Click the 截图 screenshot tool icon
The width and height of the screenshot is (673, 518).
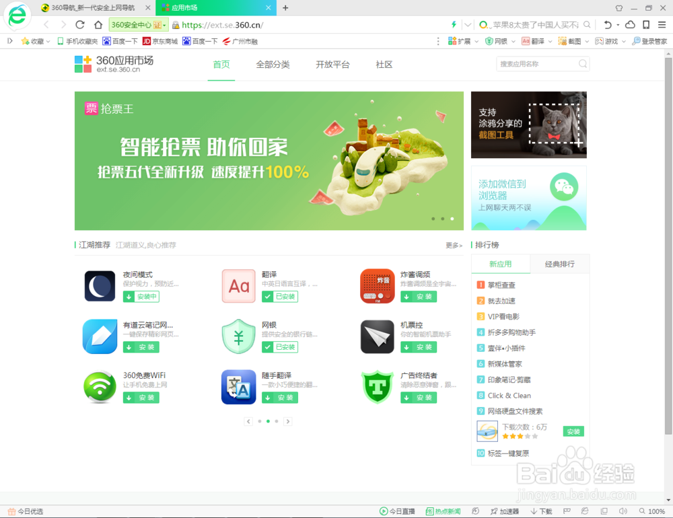click(562, 41)
